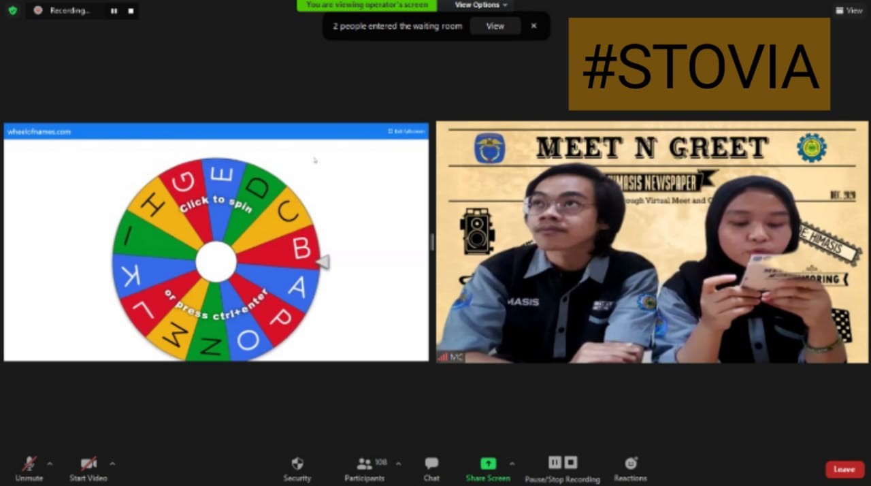Click the shared-screen divider handle

(432, 242)
